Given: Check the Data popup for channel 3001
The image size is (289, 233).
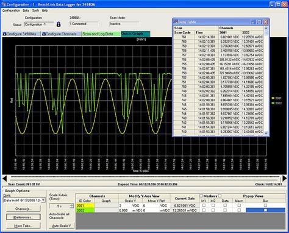Looking at the screenshot, I should click(x=225, y=206).
